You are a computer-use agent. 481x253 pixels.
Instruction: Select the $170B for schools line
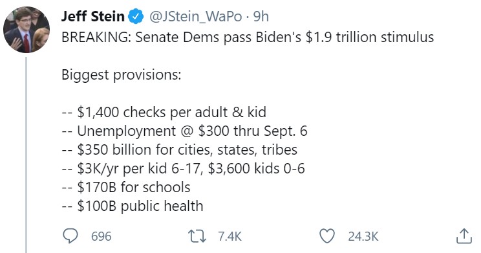click(x=126, y=187)
